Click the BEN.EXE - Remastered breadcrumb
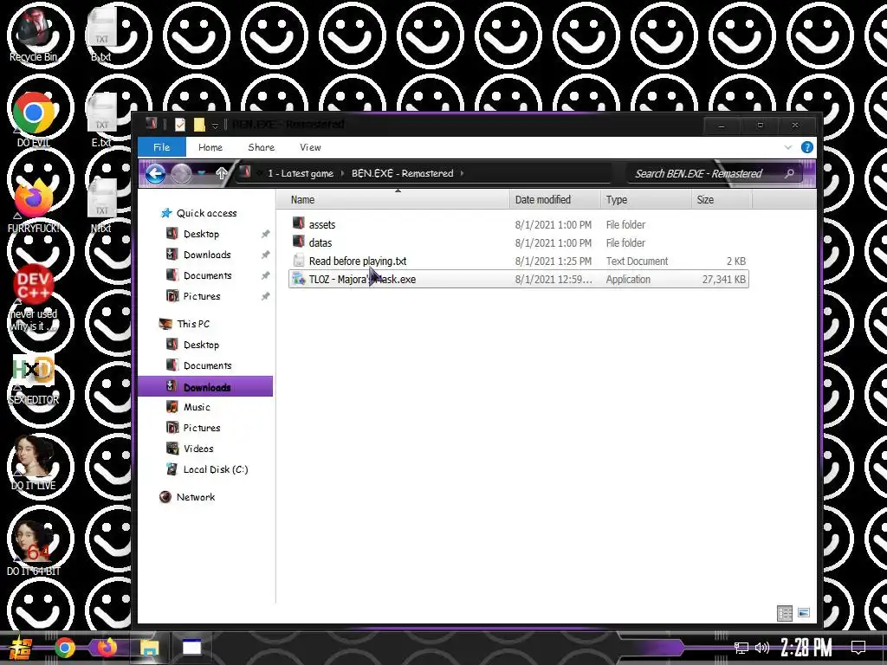 [402, 173]
